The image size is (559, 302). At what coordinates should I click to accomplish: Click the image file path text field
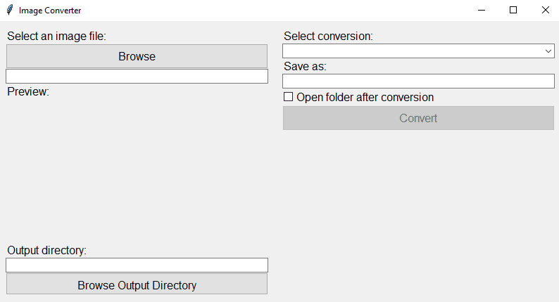[137, 77]
